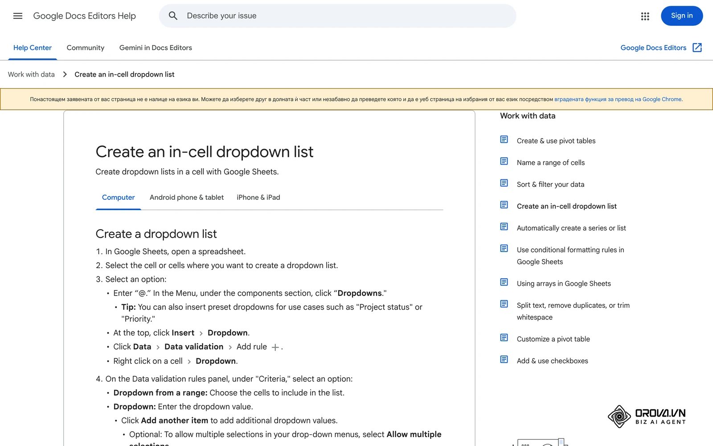Click the document icon beside Split text, remove duplicates
713x446 pixels.
[x=504, y=304]
